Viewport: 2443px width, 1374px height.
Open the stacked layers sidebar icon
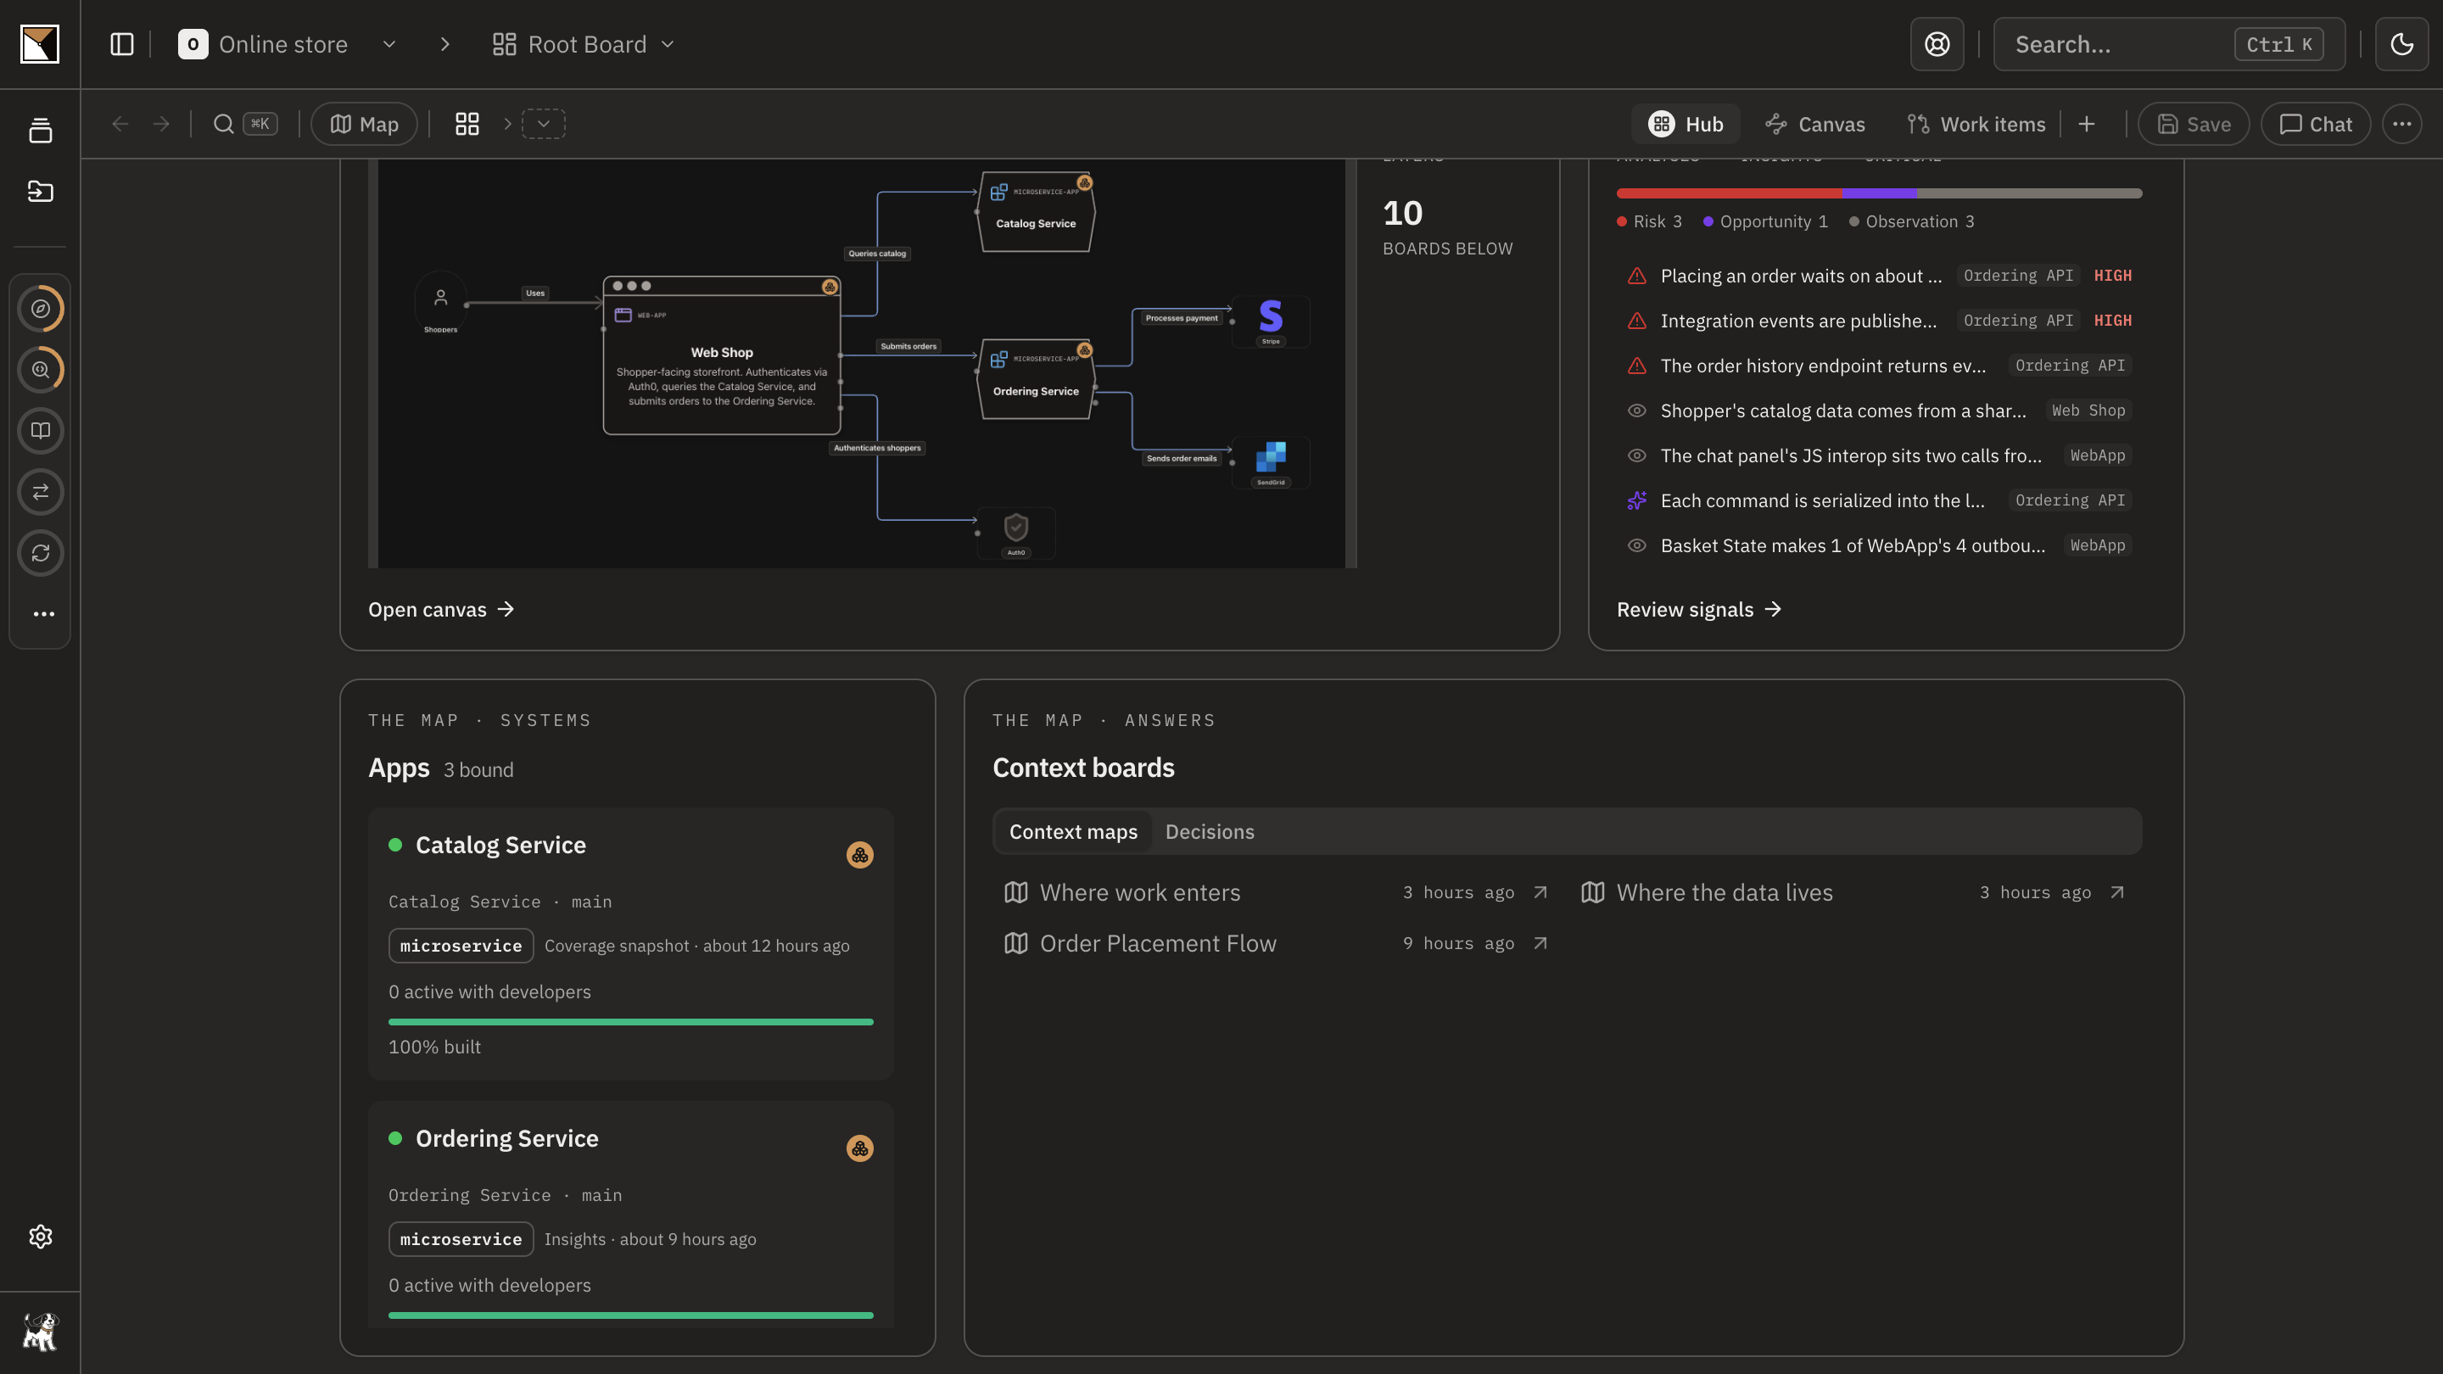click(x=40, y=131)
